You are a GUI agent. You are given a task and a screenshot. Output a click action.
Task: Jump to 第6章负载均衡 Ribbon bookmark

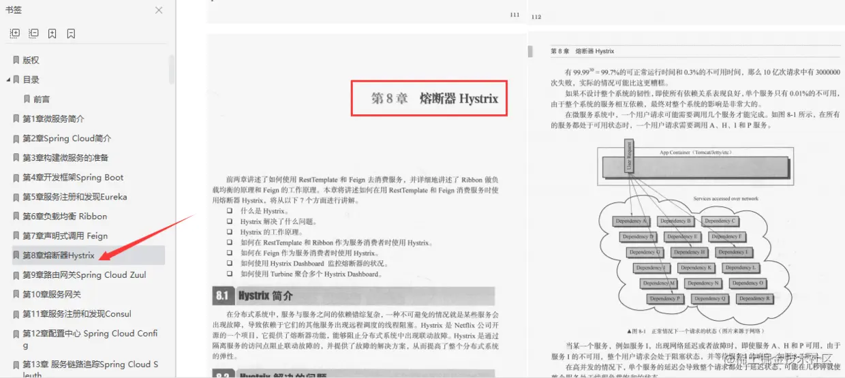[x=65, y=216]
